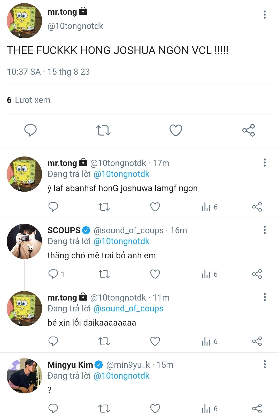Like the SCOUPS reply tweet
This screenshot has width=279, height=419.
point(155,274)
